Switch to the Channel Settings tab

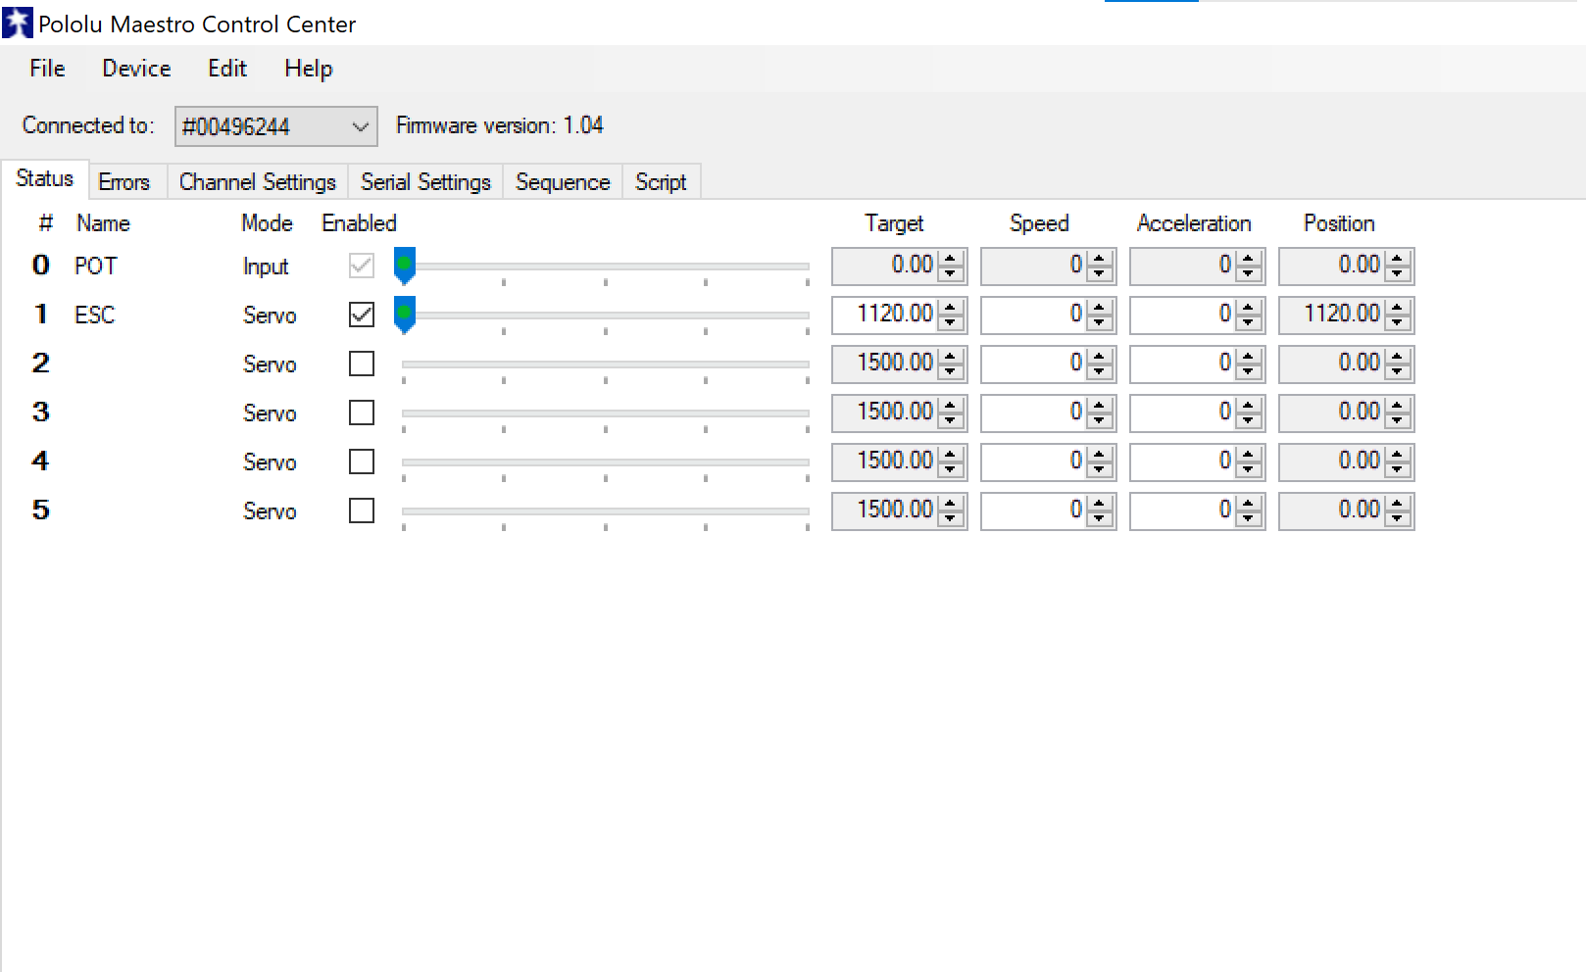pos(257,182)
